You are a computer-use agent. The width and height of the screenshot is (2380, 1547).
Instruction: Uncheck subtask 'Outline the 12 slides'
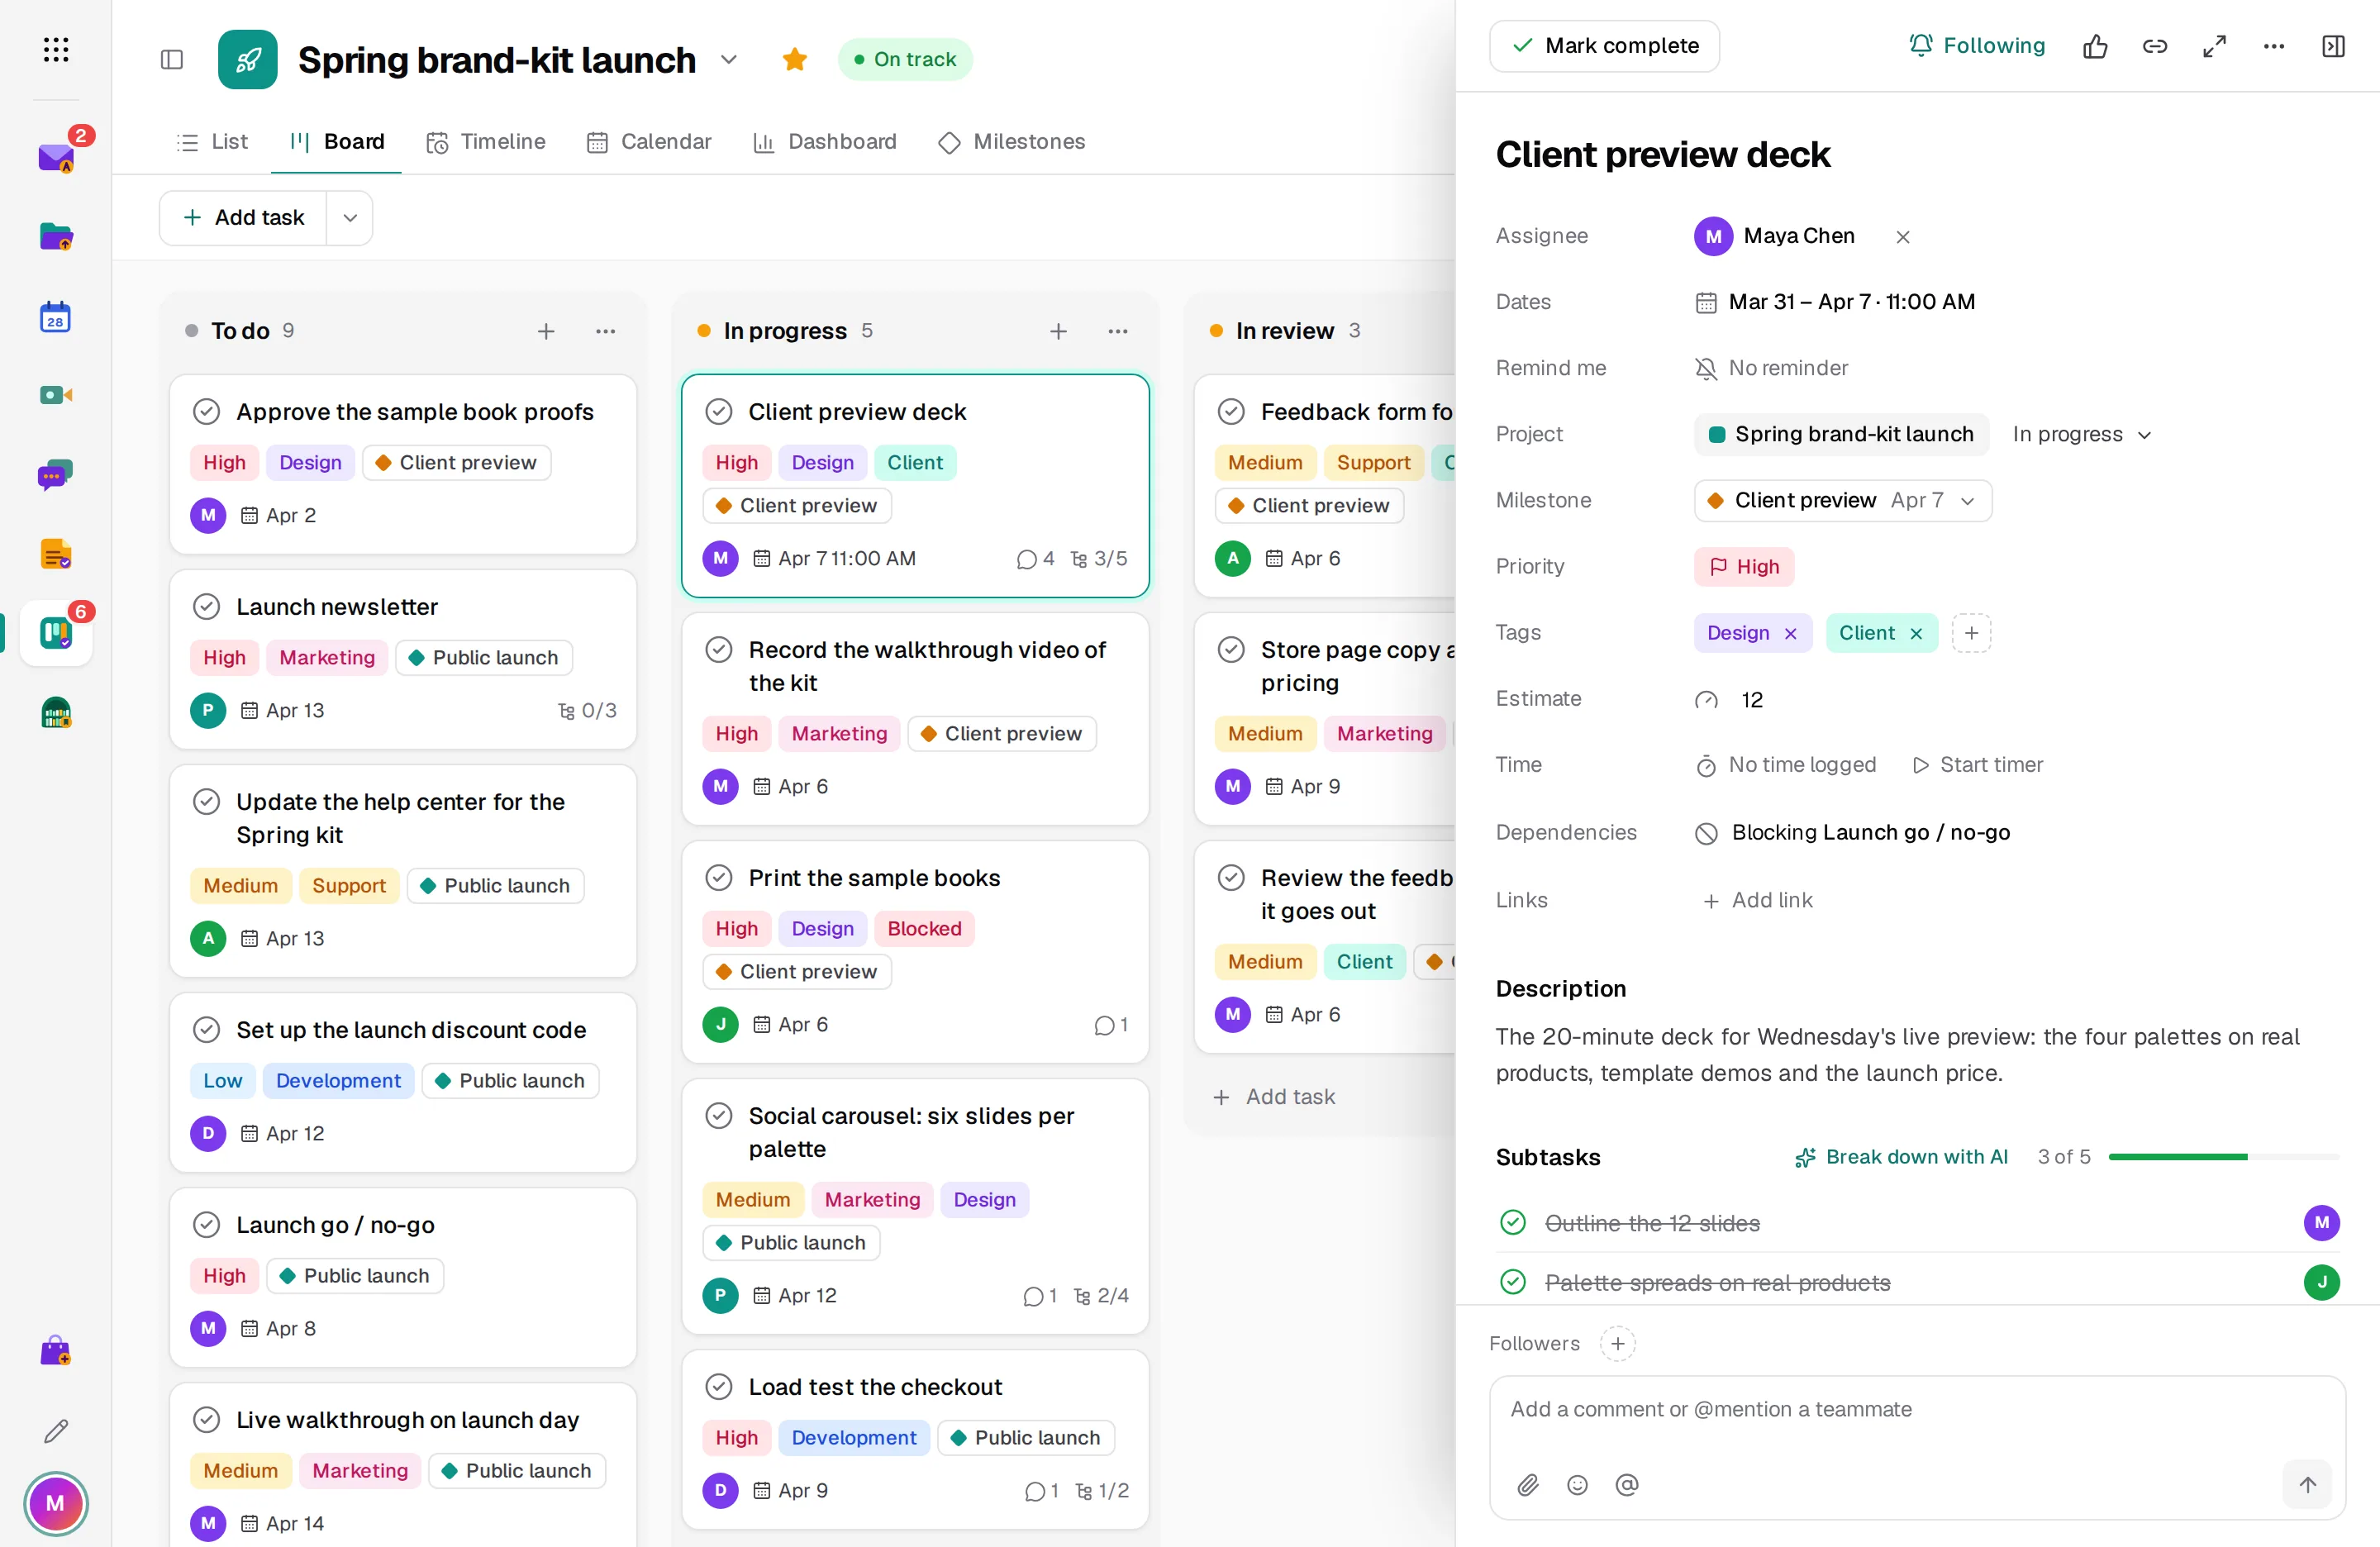[1513, 1223]
